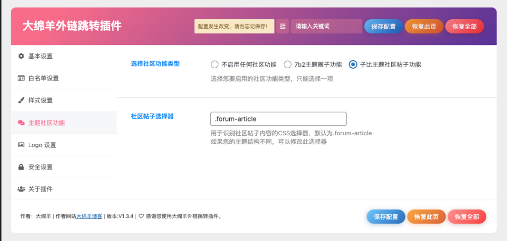
Task: Open the 基本设置 settings tab
Action: coord(40,56)
